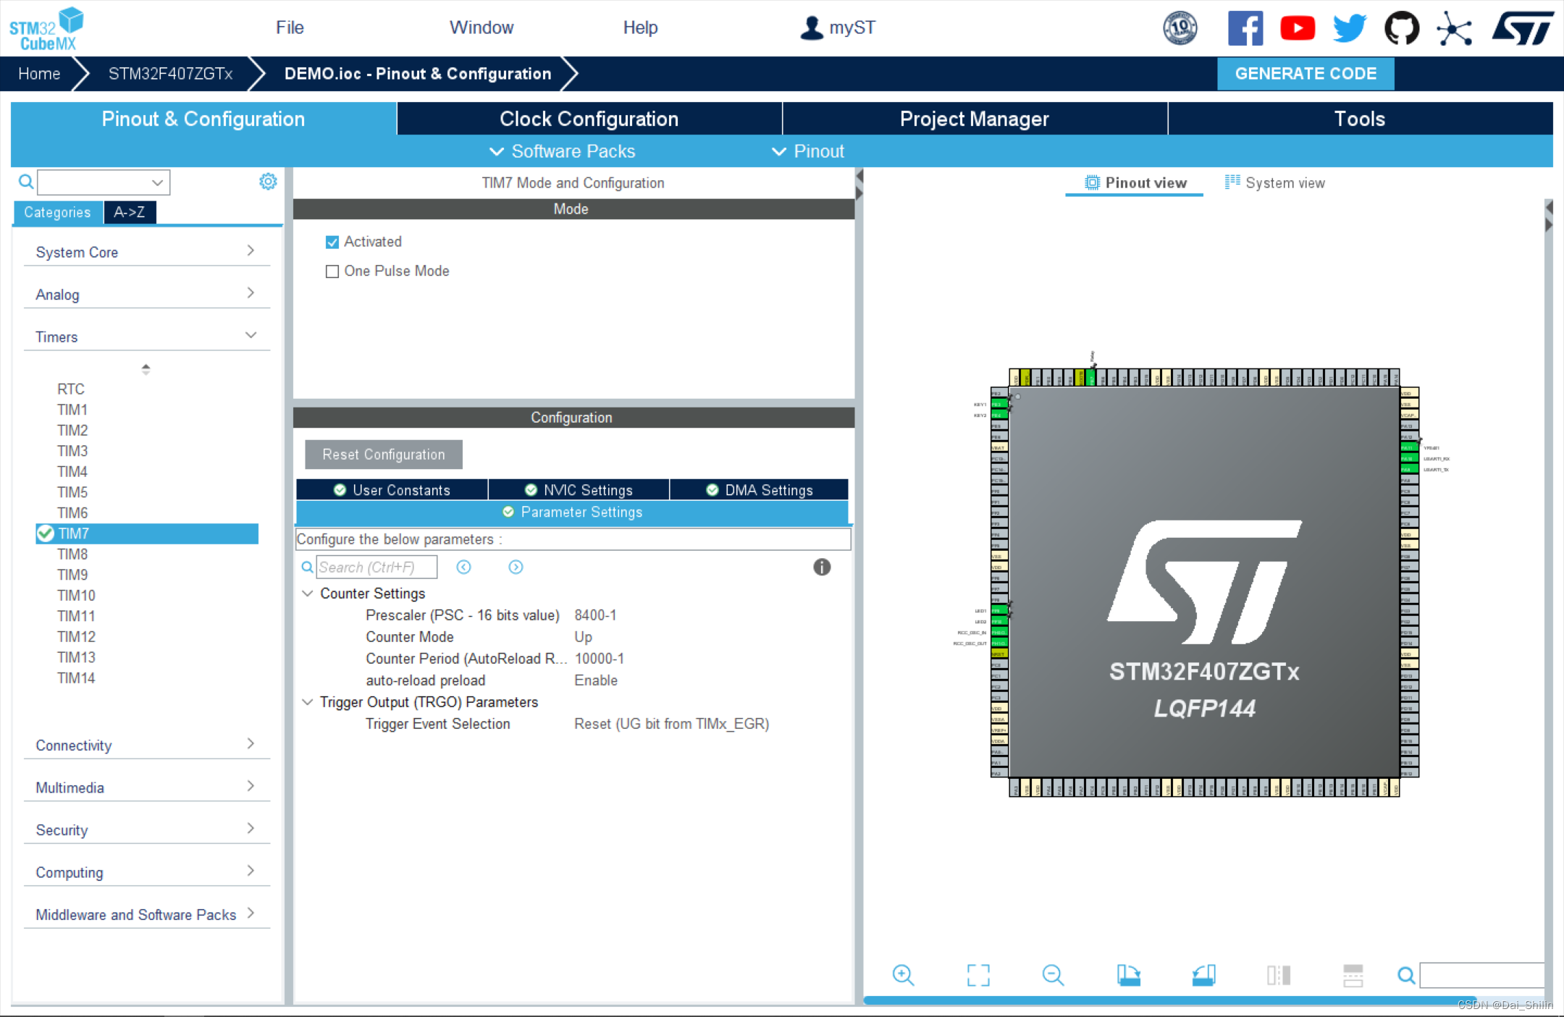
Task: Open the Software Packs dropdown
Action: coord(563,151)
